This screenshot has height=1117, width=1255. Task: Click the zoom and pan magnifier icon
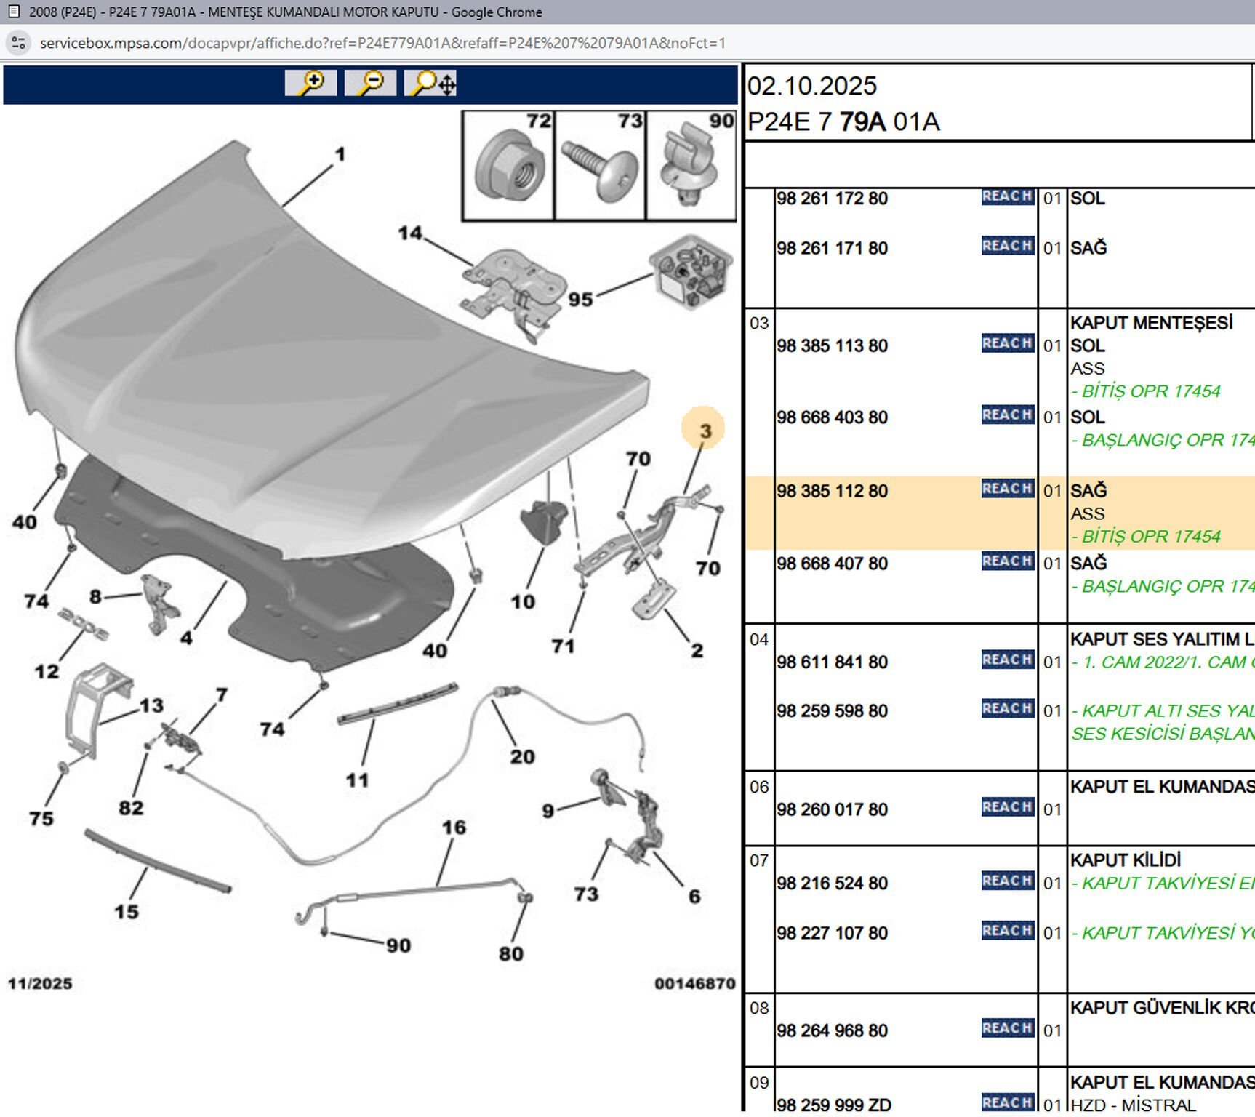click(x=431, y=83)
